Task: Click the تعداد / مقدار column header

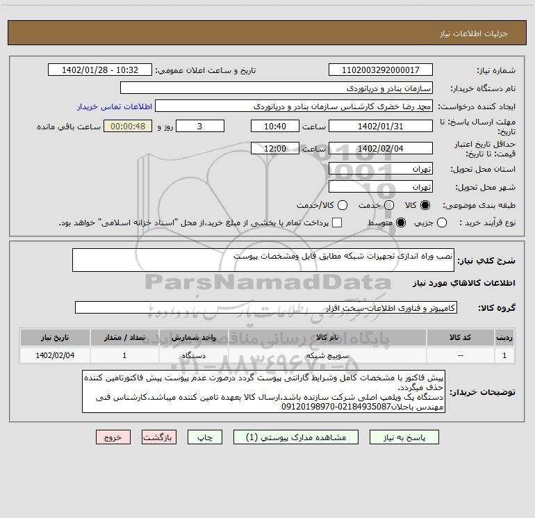Action: pos(124,337)
